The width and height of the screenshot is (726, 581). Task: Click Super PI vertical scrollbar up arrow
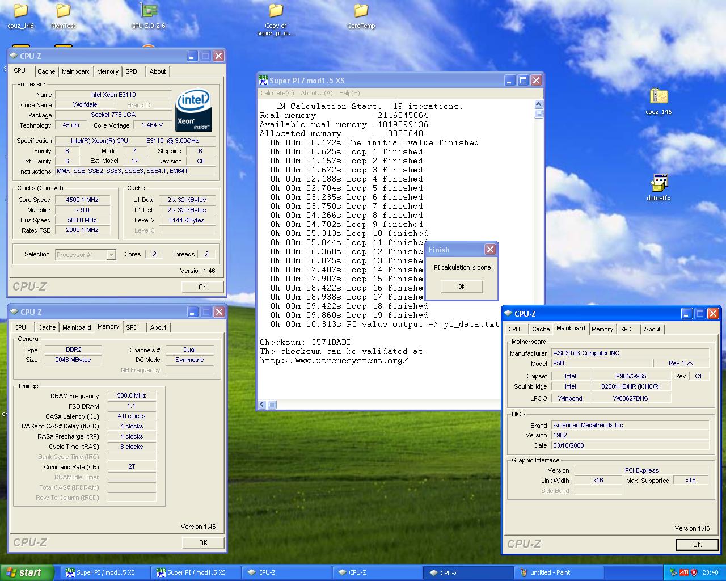[x=538, y=104]
